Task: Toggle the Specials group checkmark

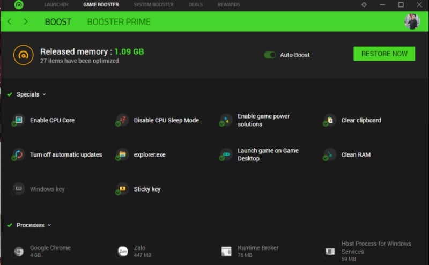Action: point(10,94)
